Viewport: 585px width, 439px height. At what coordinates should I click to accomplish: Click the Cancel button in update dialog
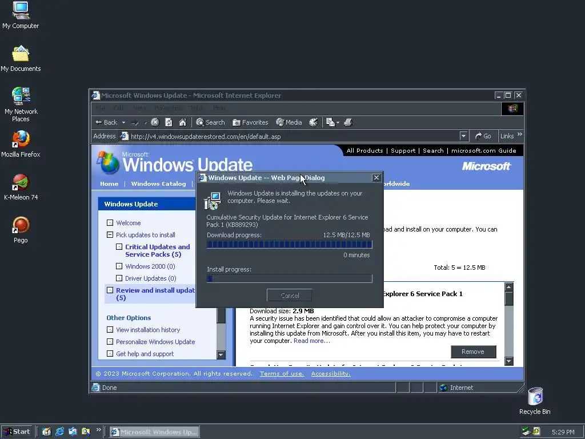pos(289,296)
